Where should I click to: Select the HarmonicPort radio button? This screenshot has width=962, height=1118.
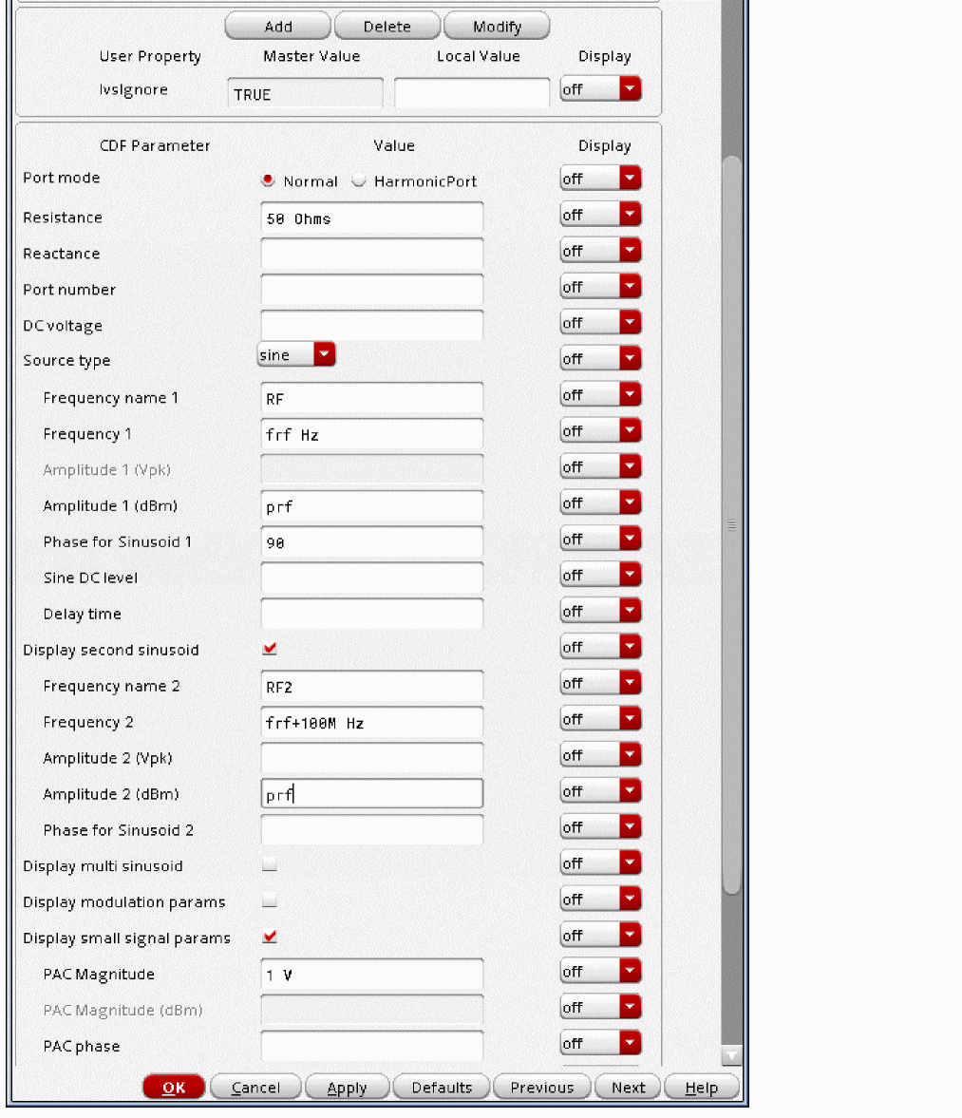click(359, 181)
